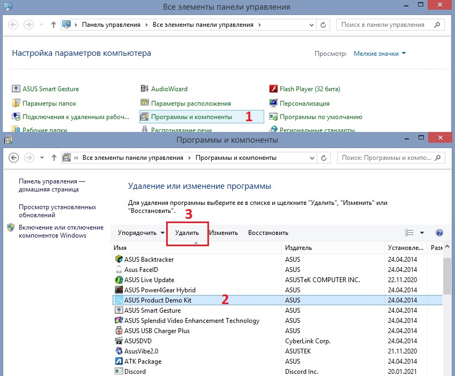Viewport: 455px width, 376px height.
Task: Select ASUS Product Demo Kit row
Action: tap(278, 300)
